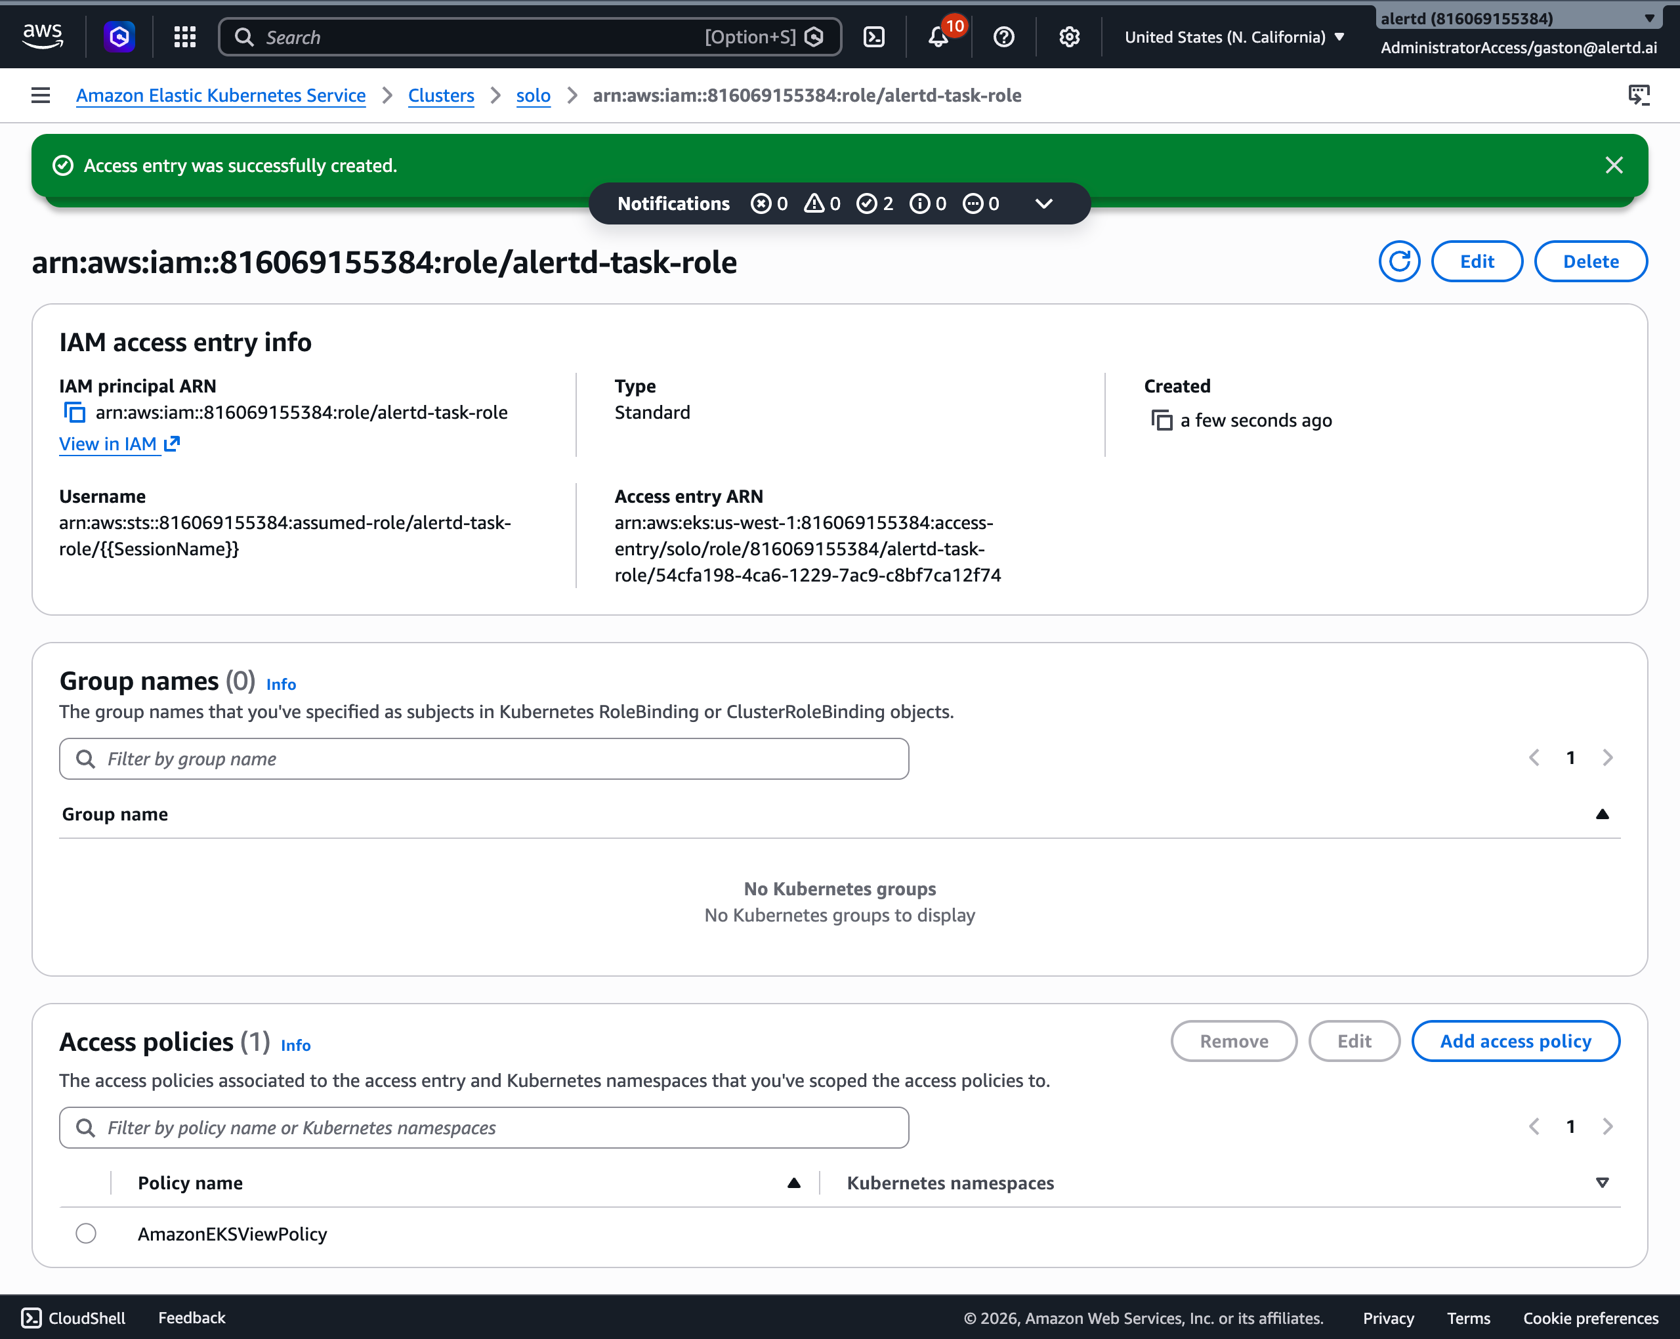Click the AmazonEKSViewPolicy policy name
The height and width of the screenshot is (1339, 1680).
232,1233
